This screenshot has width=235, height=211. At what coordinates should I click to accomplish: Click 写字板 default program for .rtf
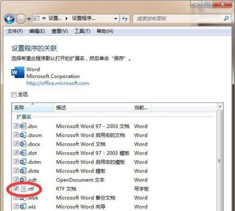click(141, 189)
